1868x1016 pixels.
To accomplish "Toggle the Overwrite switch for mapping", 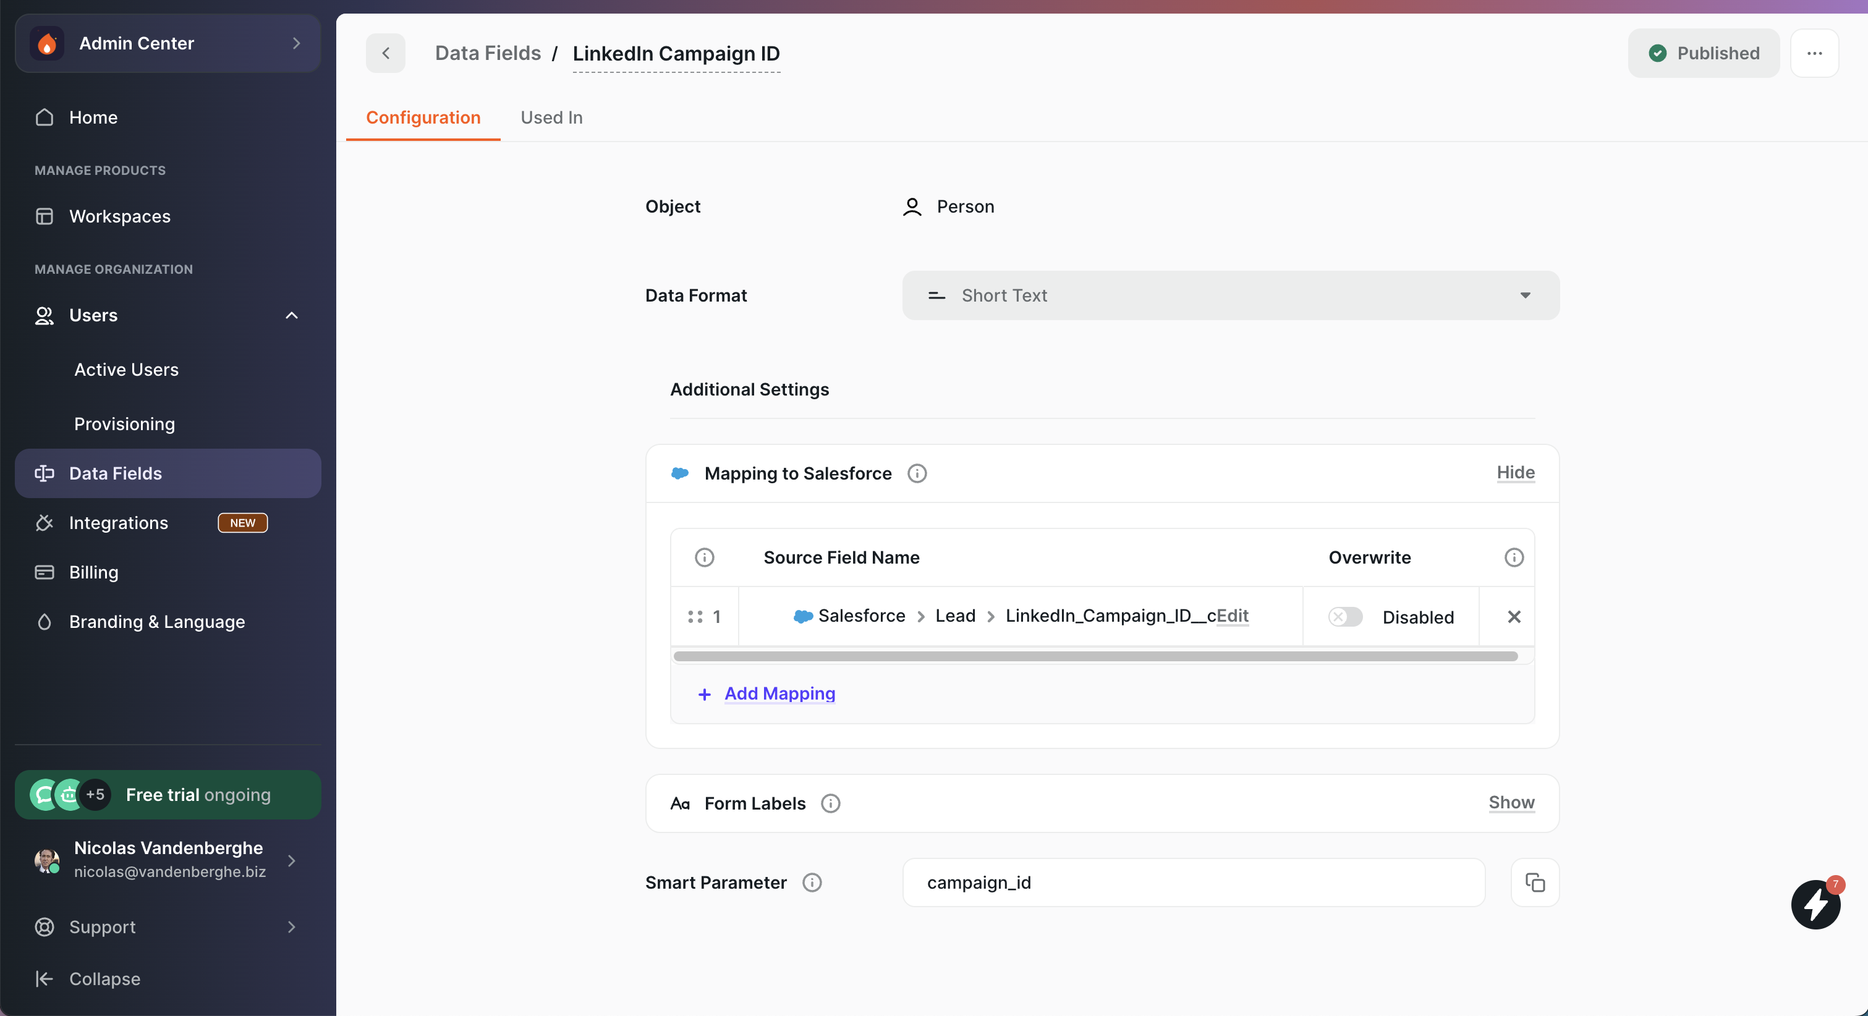I will tap(1345, 616).
